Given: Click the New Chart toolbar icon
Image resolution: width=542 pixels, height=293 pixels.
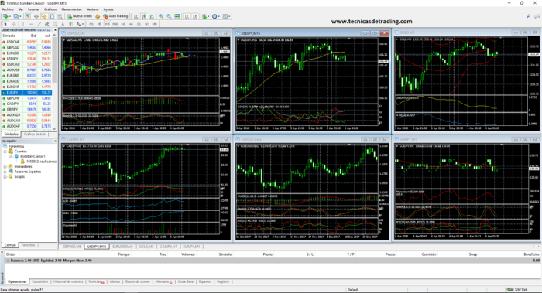Looking at the screenshot, I should pos(5,16).
